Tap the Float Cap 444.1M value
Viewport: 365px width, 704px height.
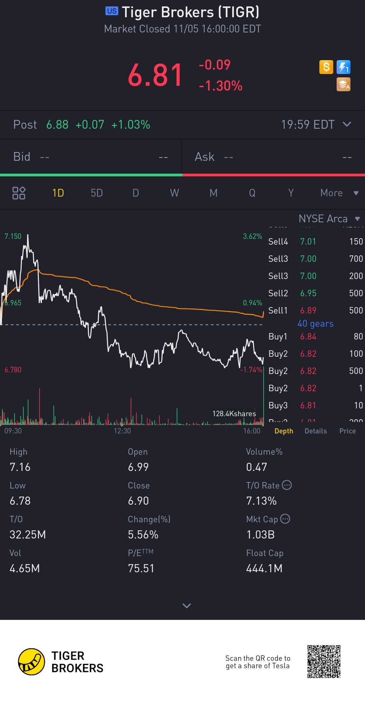pos(264,569)
